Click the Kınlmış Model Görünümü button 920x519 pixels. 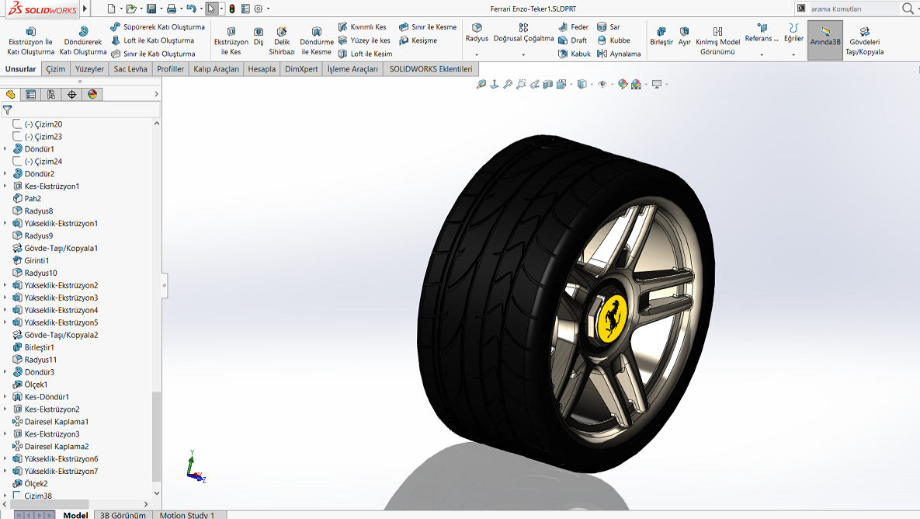tap(717, 41)
